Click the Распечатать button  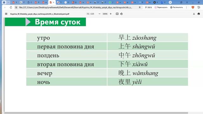(176, 8)
